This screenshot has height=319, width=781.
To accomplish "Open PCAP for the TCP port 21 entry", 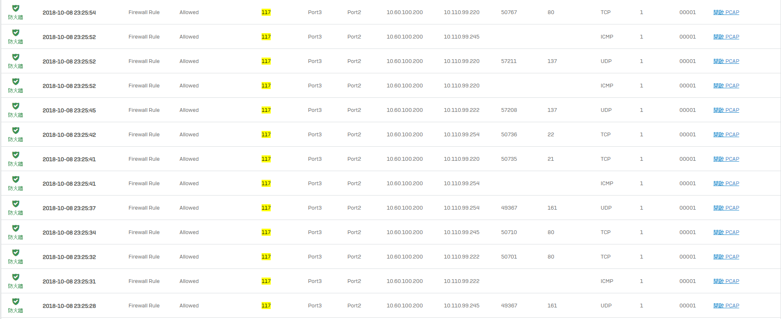I will pyautogui.click(x=726, y=159).
